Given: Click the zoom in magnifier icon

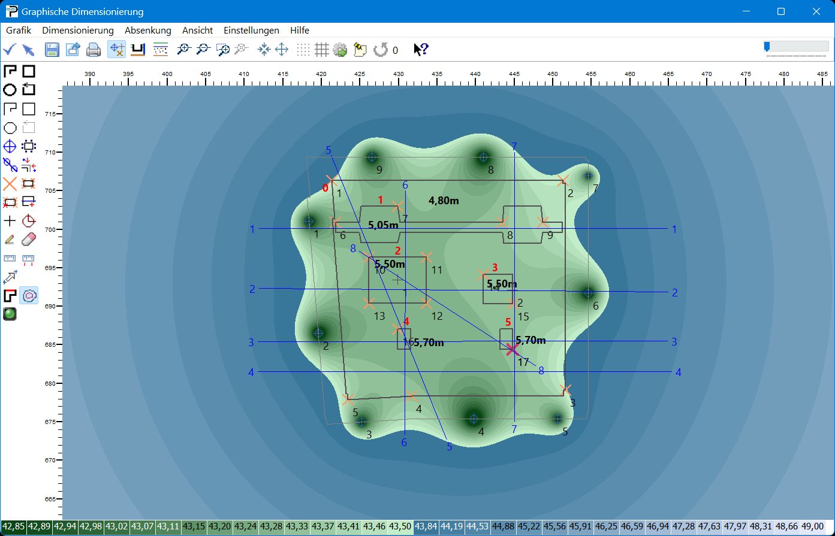Looking at the screenshot, I should (183, 50).
